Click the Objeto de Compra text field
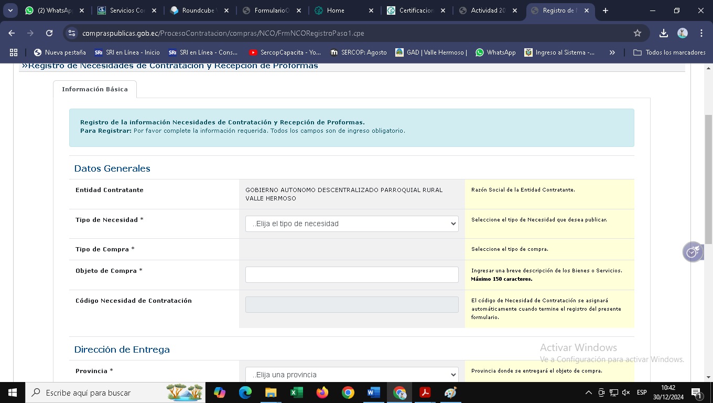The height and width of the screenshot is (403, 713). pyautogui.click(x=352, y=275)
